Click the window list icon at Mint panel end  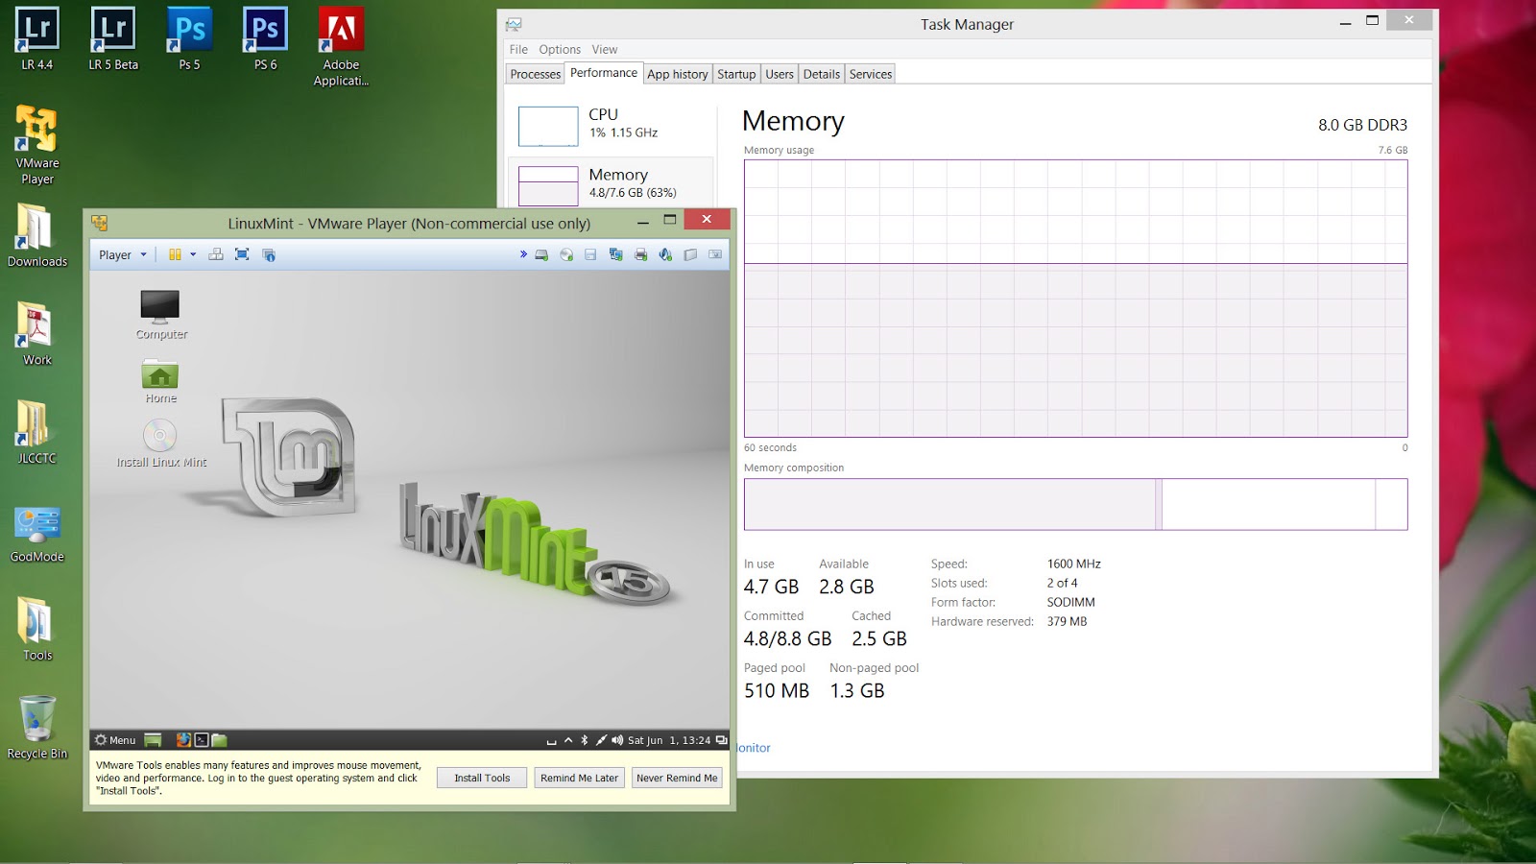pos(721,740)
